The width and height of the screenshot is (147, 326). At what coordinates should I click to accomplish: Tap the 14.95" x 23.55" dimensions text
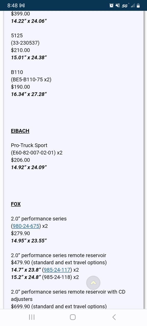[29, 241]
